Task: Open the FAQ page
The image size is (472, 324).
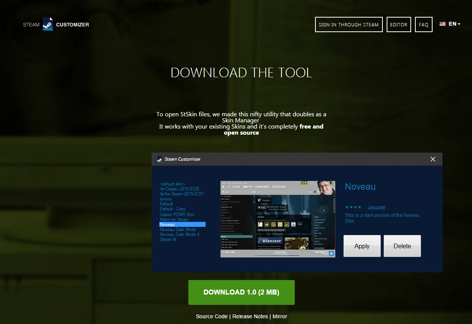Action: [424, 24]
